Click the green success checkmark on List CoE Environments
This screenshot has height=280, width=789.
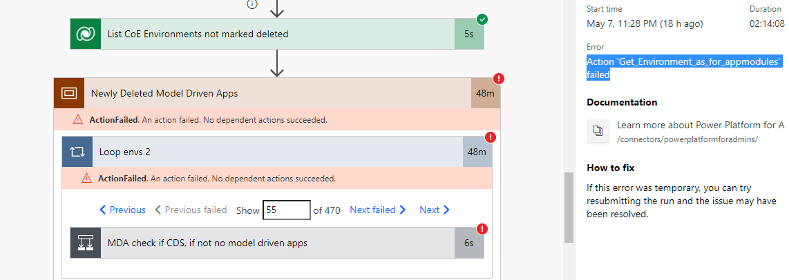(x=482, y=19)
